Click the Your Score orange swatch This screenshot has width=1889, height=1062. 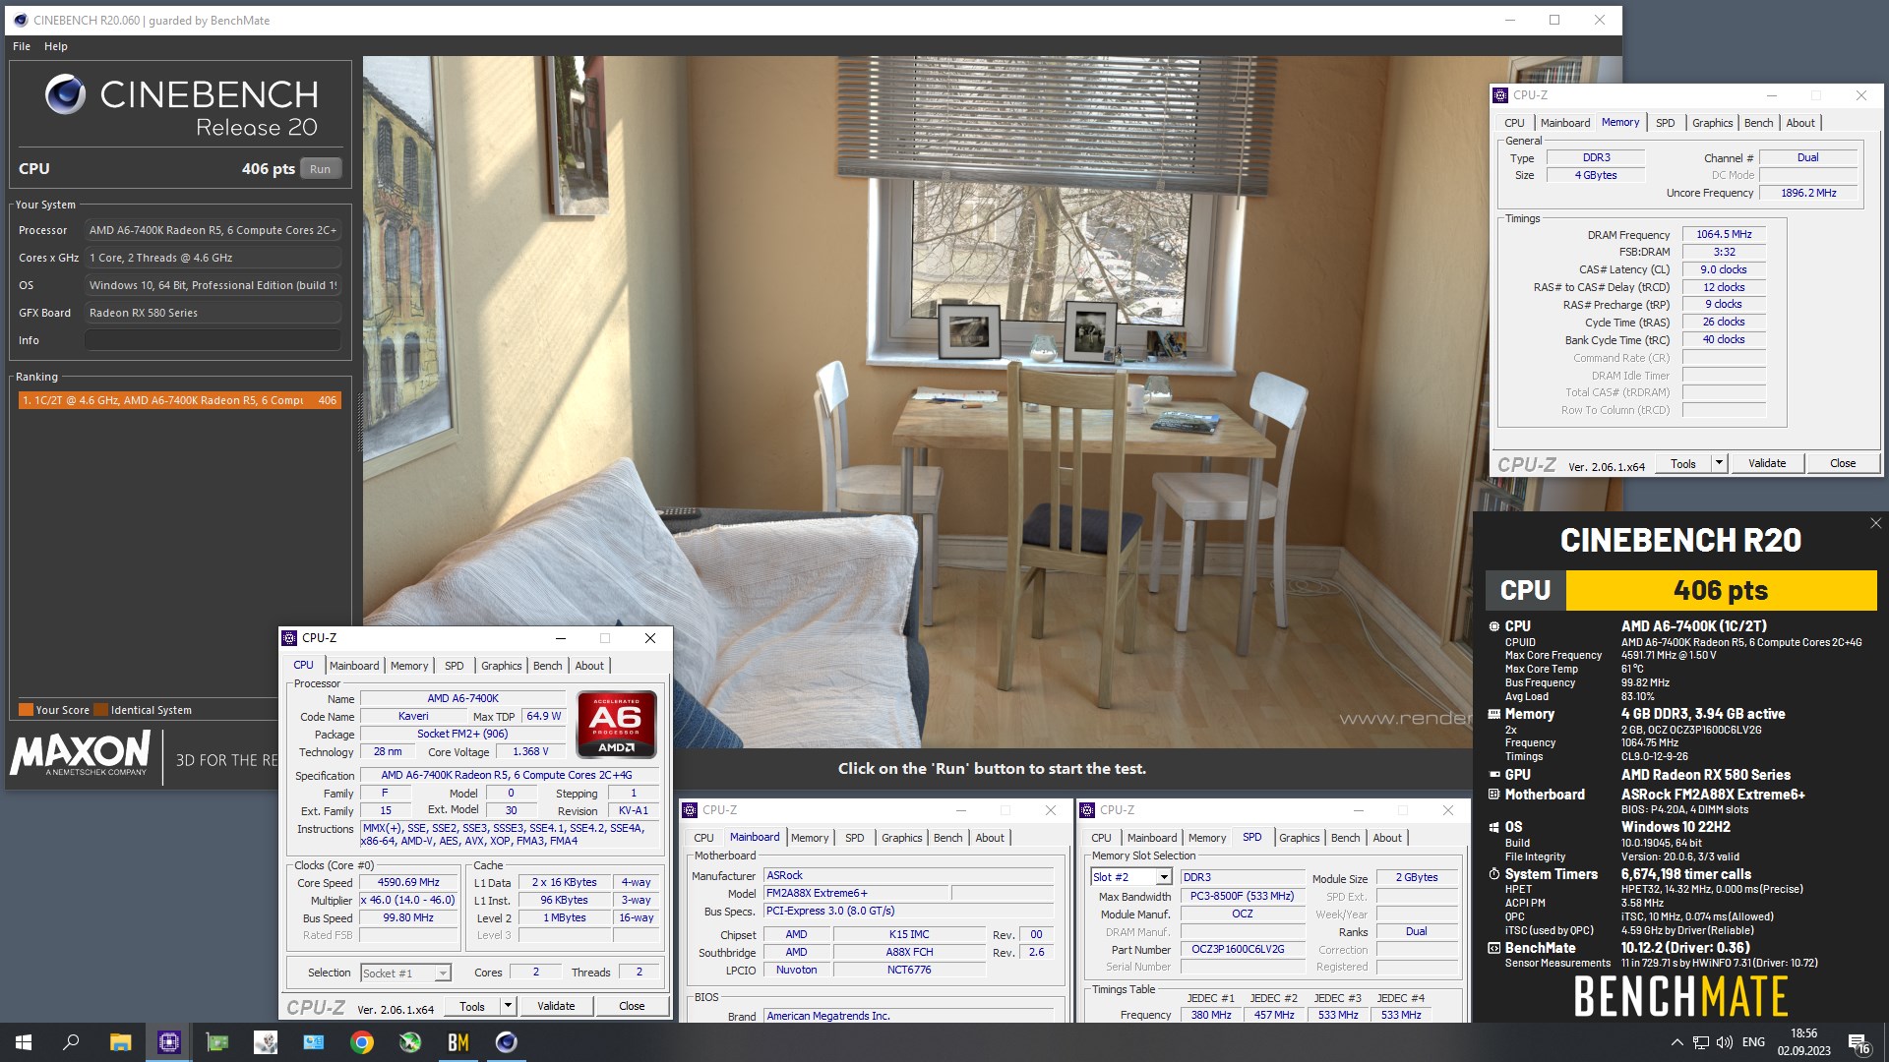point(26,710)
